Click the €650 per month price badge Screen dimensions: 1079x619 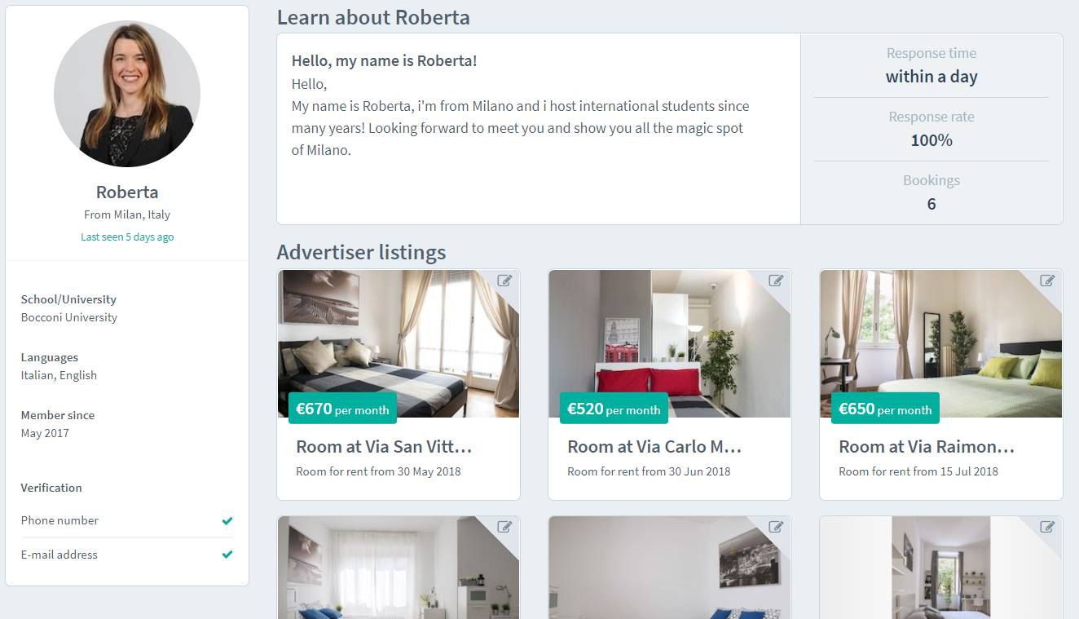click(885, 409)
